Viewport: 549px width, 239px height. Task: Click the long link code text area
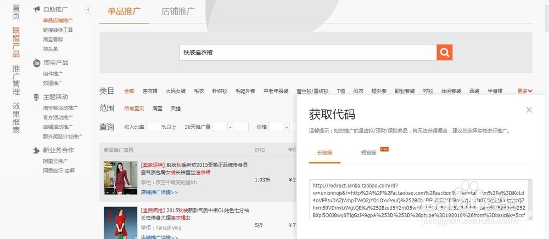point(421,200)
